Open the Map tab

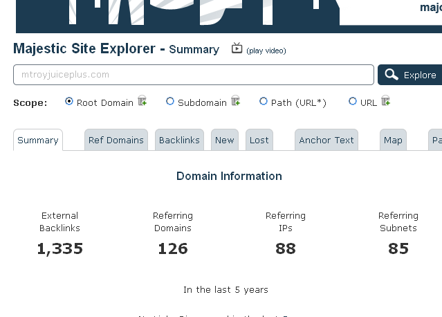393,140
